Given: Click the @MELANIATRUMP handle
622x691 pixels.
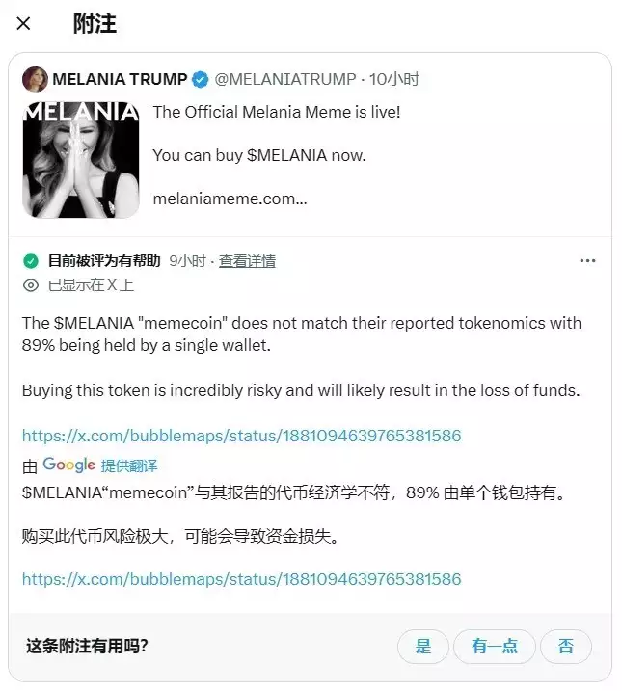Looking at the screenshot, I should pyautogui.click(x=285, y=79).
